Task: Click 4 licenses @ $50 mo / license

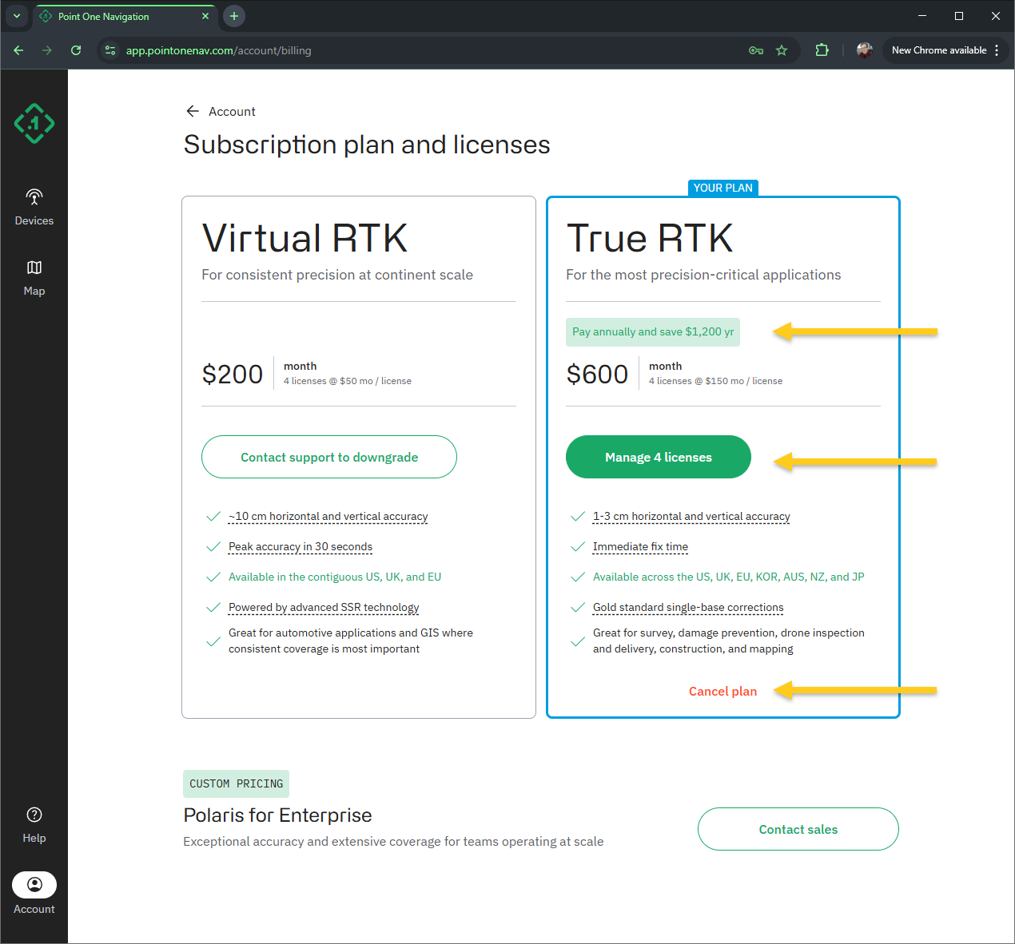Action: [348, 381]
